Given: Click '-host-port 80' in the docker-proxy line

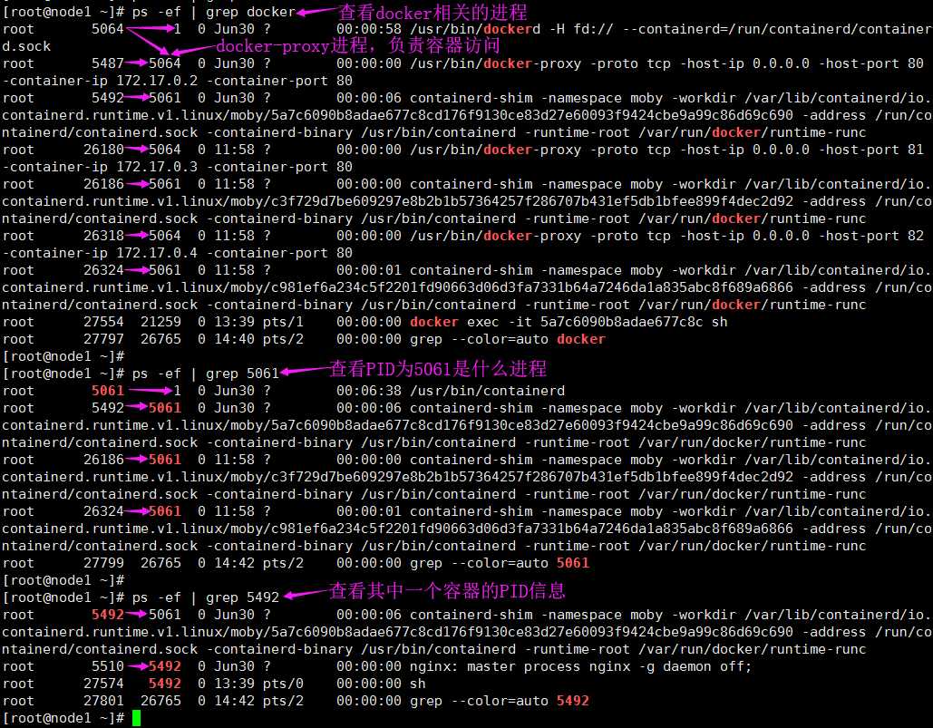Looking at the screenshot, I should point(871,63).
